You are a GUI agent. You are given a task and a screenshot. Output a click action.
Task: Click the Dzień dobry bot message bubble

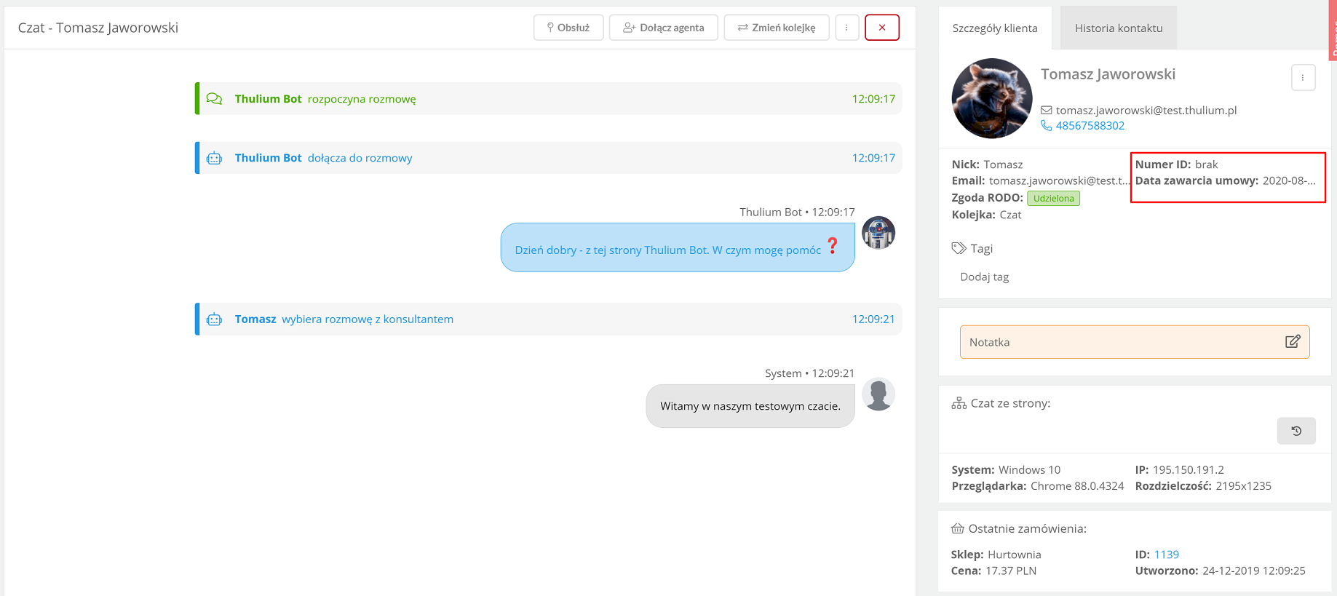(x=678, y=247)
